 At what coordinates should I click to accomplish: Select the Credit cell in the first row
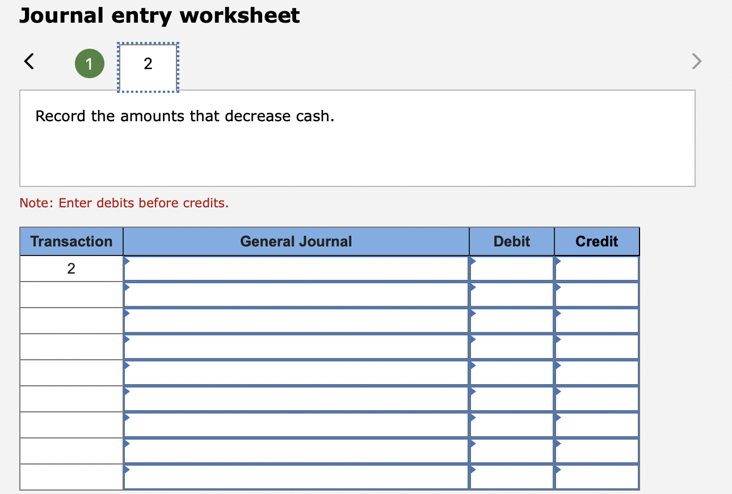coord(597,269)
